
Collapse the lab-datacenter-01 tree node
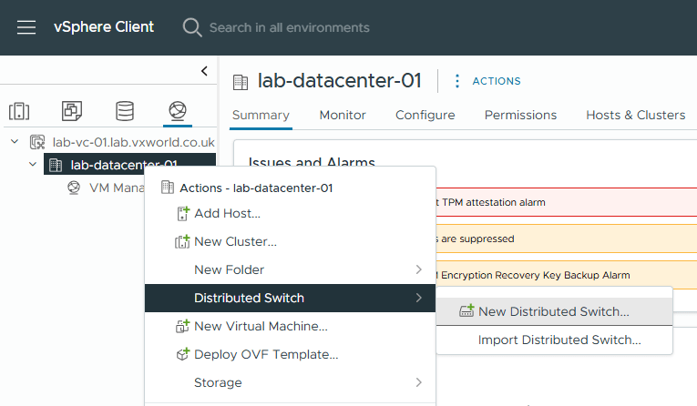[34, 165]
